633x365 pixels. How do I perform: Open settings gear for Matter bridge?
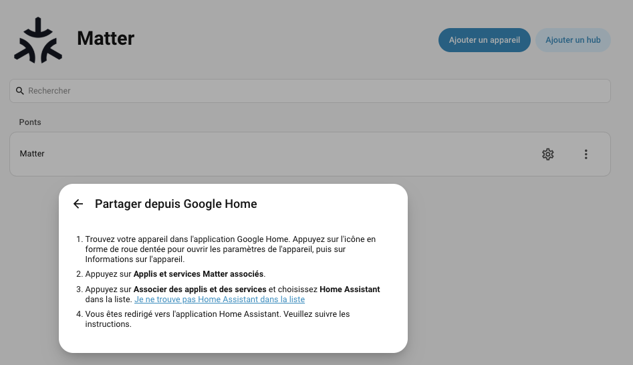coord(548,154)
